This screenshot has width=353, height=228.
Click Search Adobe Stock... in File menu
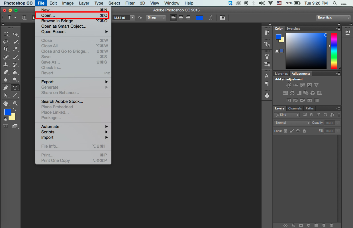tap(73, 101)
